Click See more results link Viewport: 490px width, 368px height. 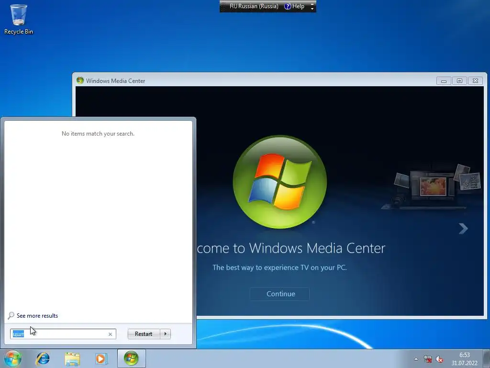[37, 316]
